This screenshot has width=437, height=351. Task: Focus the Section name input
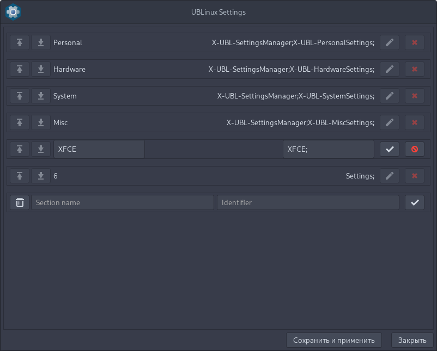click(x=123, y=202)
